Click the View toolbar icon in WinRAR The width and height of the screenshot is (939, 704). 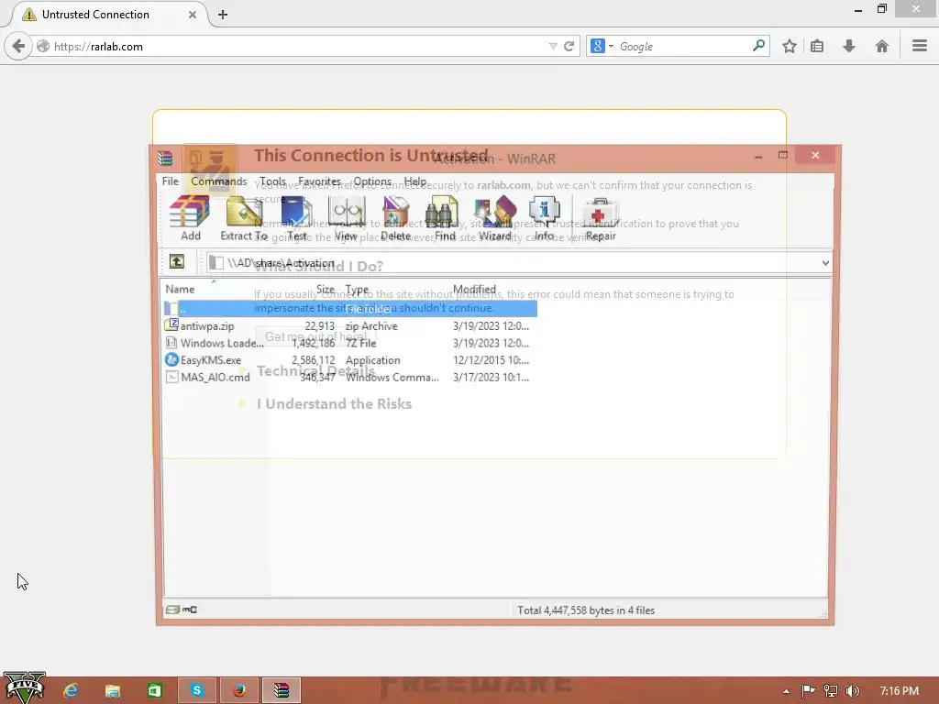(346, 218)
